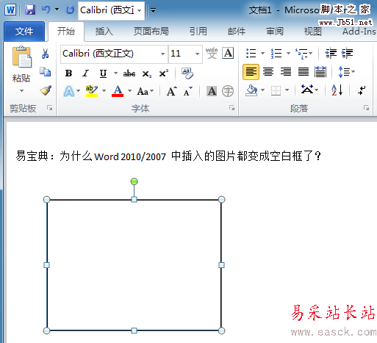377x343 pixels.
Task: Switch to the 插入 tab
Action: (x=104, y=32)
